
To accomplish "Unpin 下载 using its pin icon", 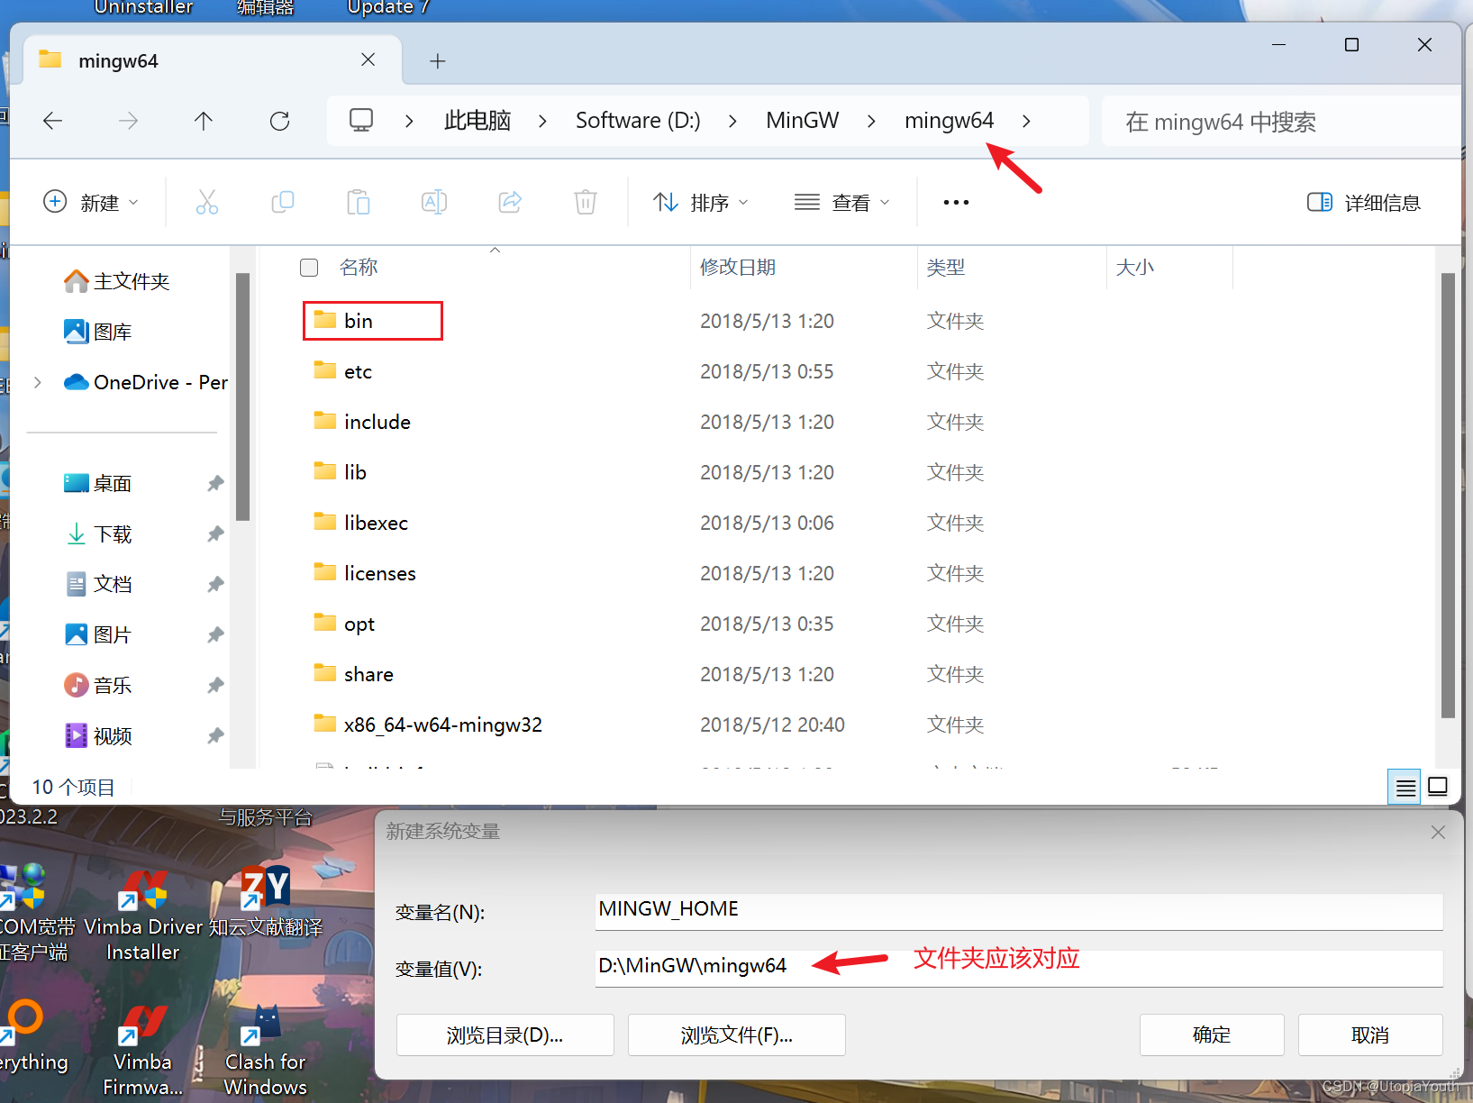I will [x=215, y=534].
